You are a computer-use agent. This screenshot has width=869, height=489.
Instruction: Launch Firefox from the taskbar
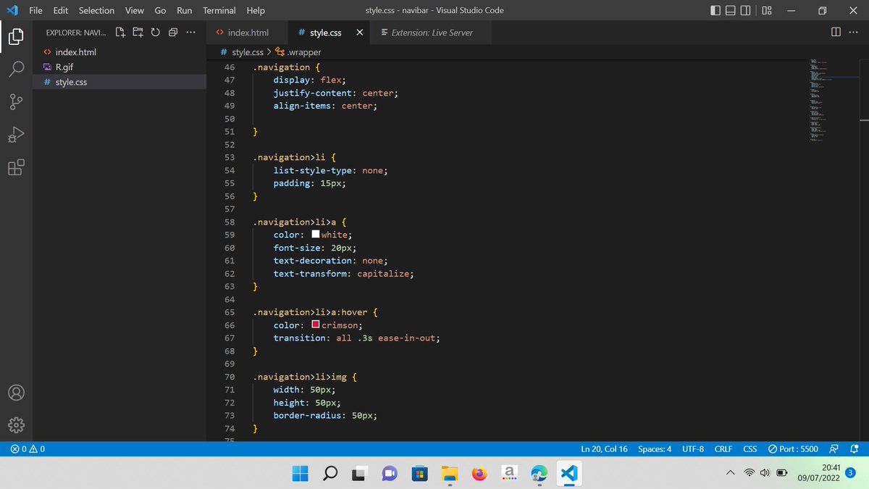479,472
